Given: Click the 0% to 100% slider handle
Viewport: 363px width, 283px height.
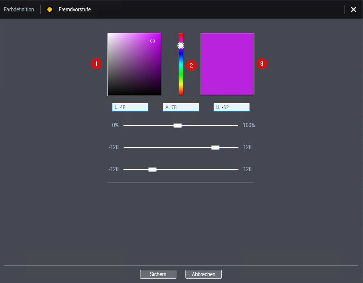Looking at the screenshot, I should coord(178,126).
